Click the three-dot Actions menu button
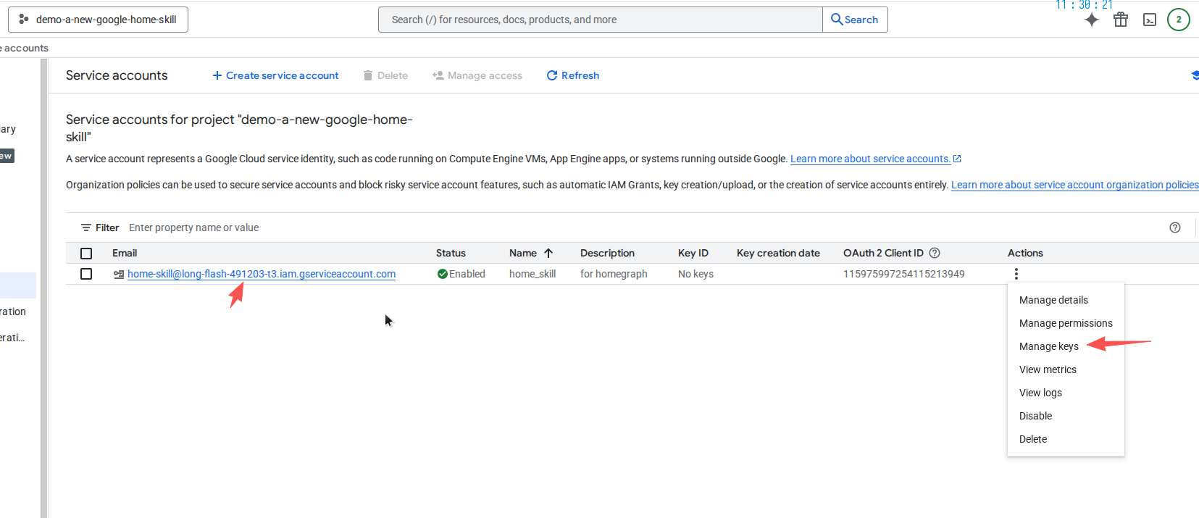Image resolution: width=1199 pixels, height=518 pixels. point(1016,274)
